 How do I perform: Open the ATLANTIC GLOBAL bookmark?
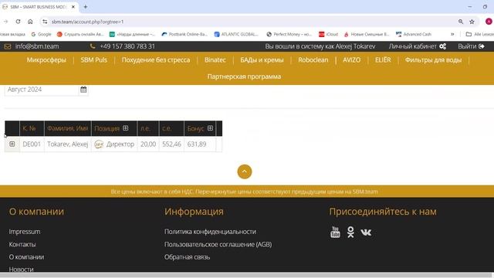point(236,34)
